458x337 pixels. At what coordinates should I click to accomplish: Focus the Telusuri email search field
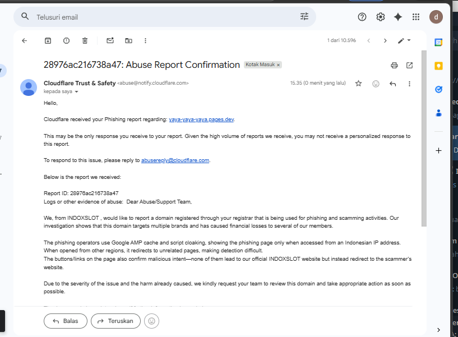click(164, 17)
